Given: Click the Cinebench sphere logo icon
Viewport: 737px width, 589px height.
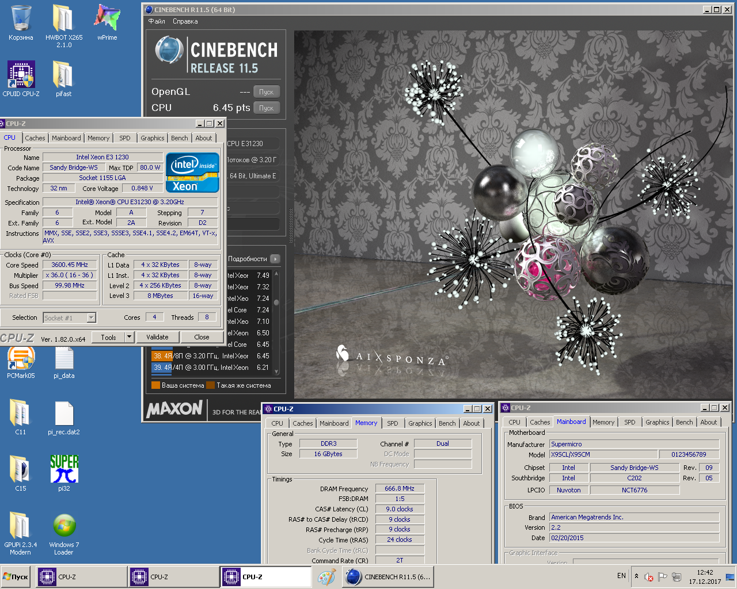Looking at the screenshot, I should tap(169, 50).
